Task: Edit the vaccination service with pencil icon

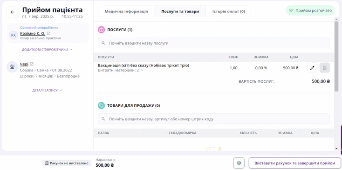Action: [x=312, y=68]
